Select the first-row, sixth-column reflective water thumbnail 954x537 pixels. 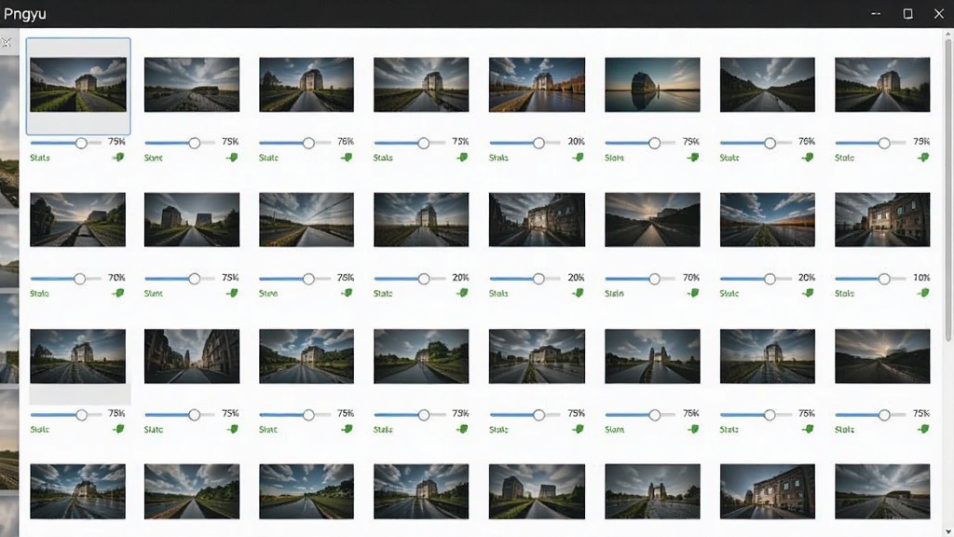click(x=652, y=85)
